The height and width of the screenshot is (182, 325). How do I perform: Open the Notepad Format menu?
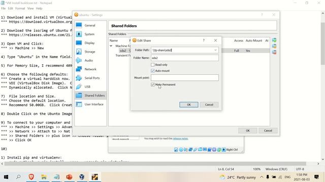[x=20, y=9]
